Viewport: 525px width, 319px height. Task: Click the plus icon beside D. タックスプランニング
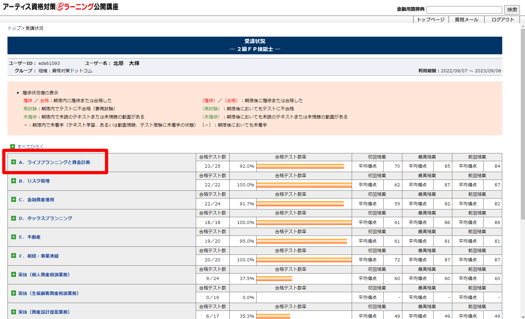[x=14, y=218]
